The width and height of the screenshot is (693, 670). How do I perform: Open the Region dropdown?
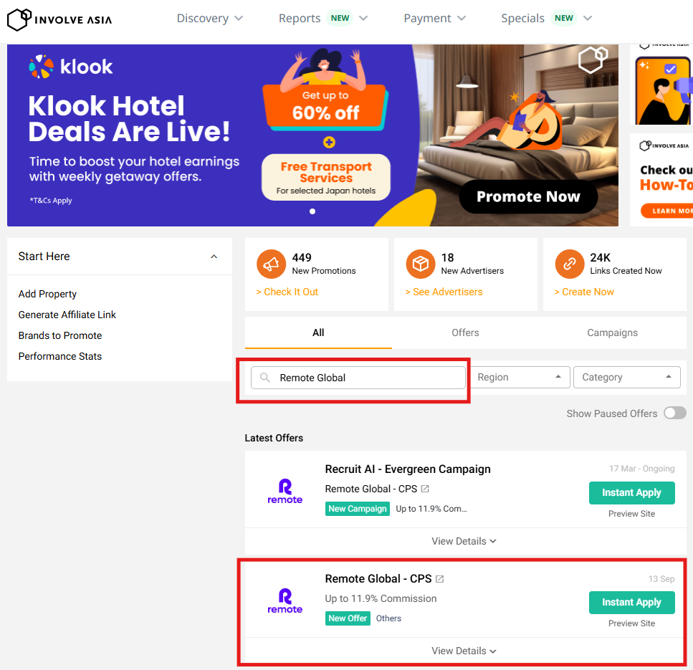click(520, 377)
